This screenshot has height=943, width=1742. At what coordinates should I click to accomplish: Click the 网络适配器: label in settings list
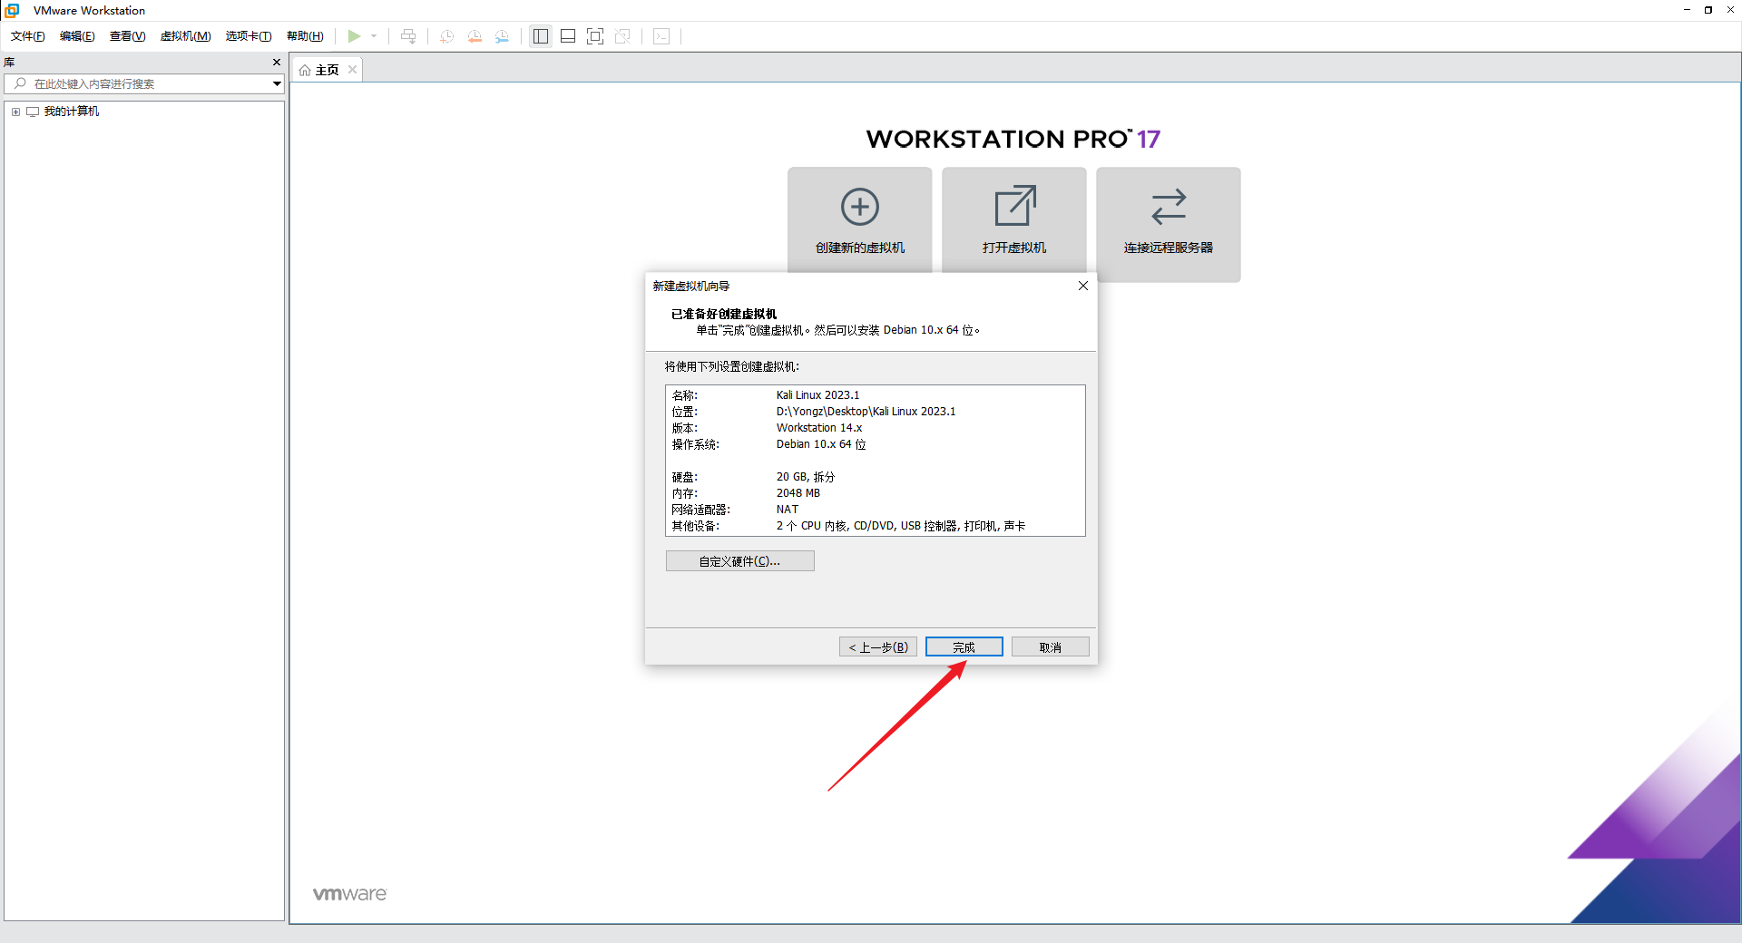(x=701, y=510)
